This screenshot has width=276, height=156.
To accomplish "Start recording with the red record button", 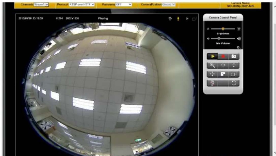I will click(x=223, y=56).
